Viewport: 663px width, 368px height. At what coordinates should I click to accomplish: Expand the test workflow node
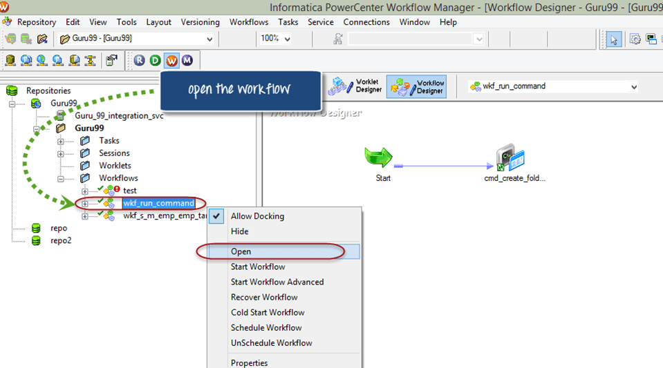[x=84, y=191]
